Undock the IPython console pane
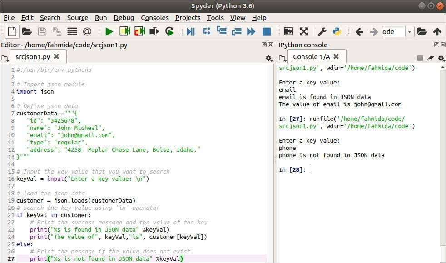This screenshot has width=446, height=263. coord(437,44)
